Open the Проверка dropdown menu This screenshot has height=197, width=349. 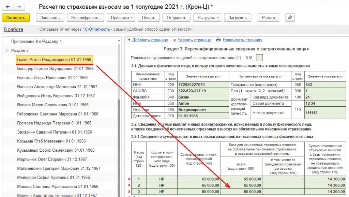point(121,17)
